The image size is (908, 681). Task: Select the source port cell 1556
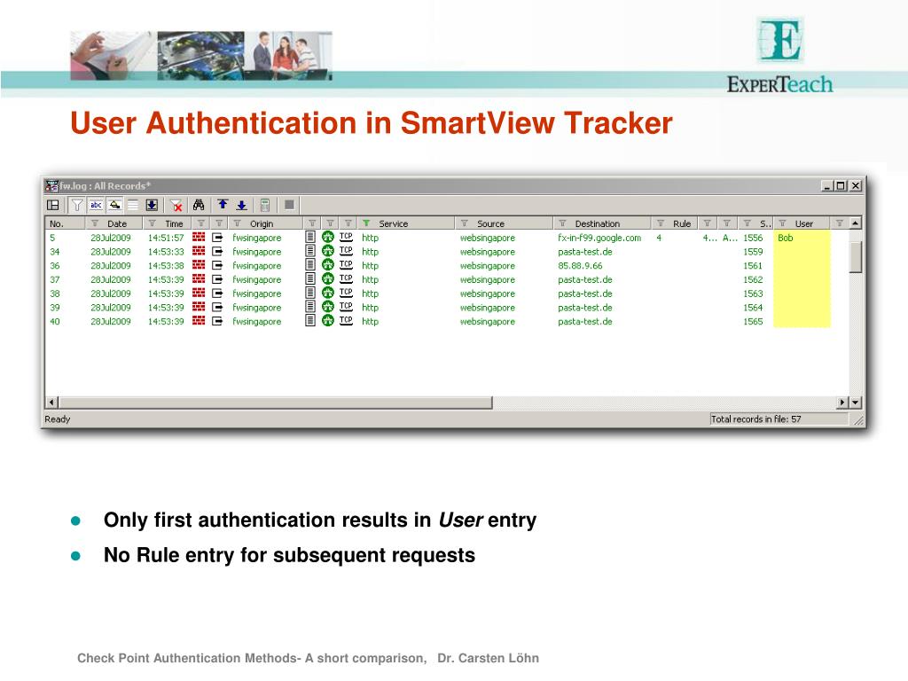click(x=753, y=238)
